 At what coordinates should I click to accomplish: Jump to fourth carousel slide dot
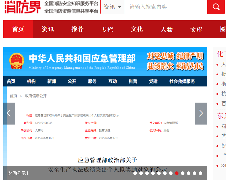pos(153,173)
